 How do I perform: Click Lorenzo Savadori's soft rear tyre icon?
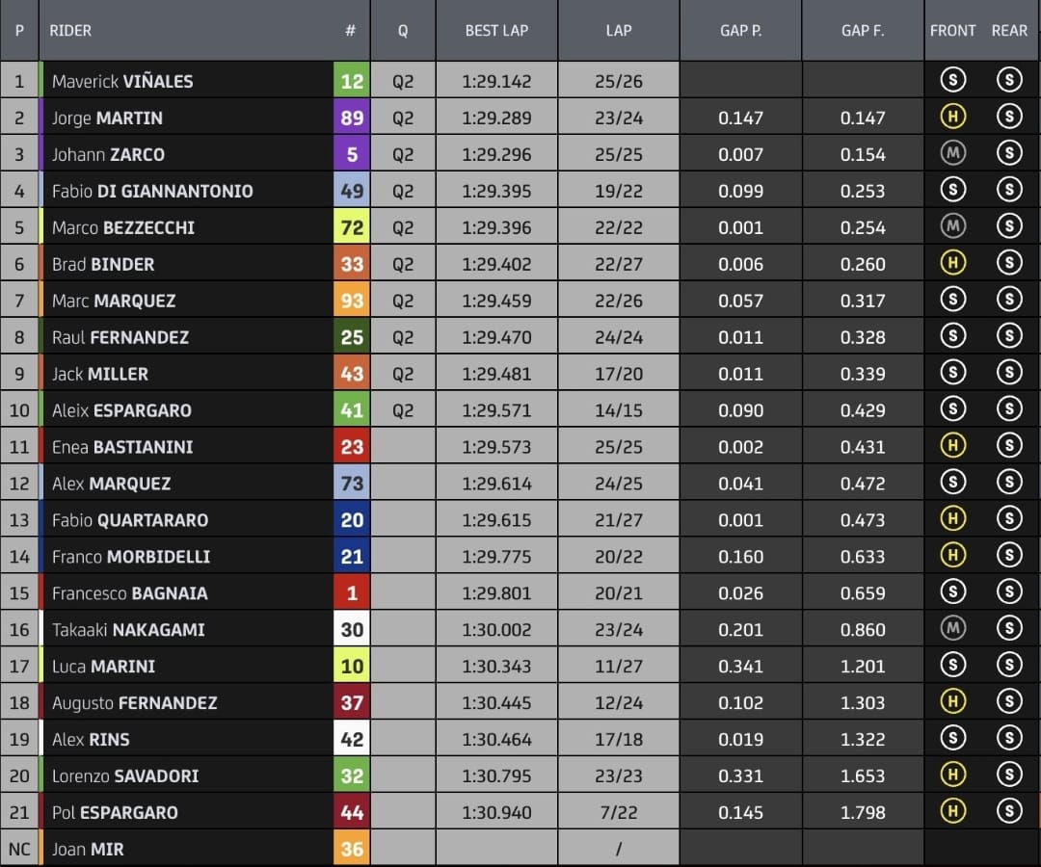(1008, 775)
